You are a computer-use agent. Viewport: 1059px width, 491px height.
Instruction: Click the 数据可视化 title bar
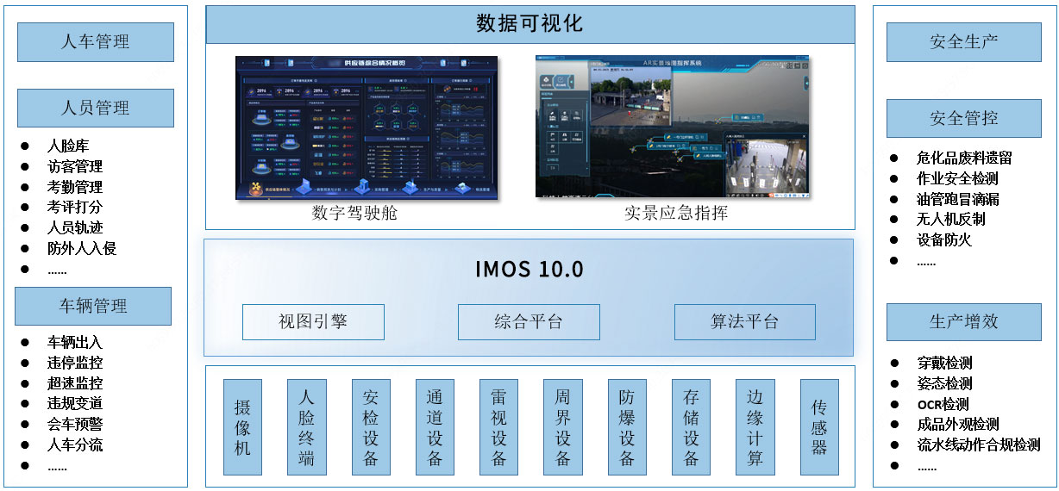click(x=529, y=24)
